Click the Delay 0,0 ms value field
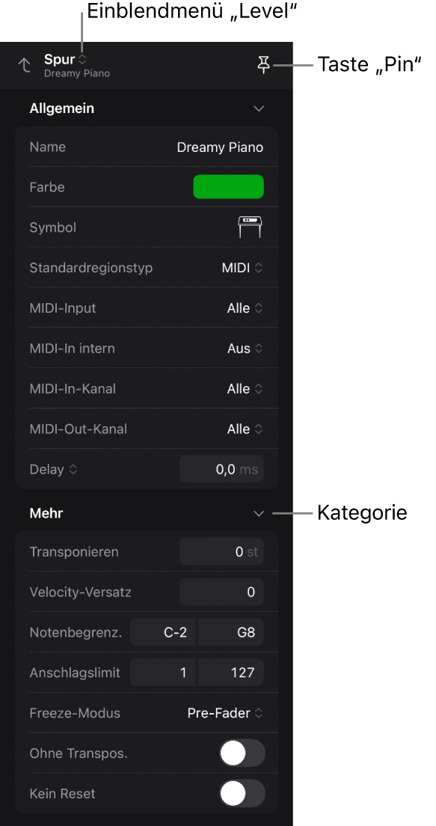Image resolution: width=436 pixels, height=826 pixels. (221, 469)
